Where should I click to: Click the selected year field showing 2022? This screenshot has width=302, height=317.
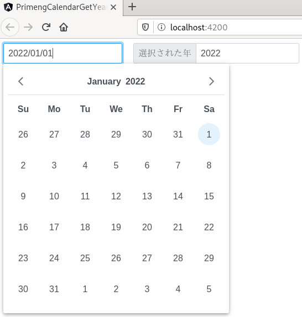tap(247, 53)
